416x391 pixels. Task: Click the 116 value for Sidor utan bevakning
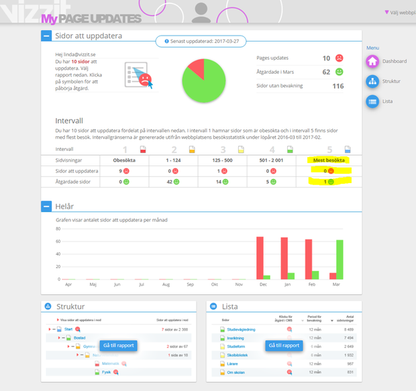(338, 86)
